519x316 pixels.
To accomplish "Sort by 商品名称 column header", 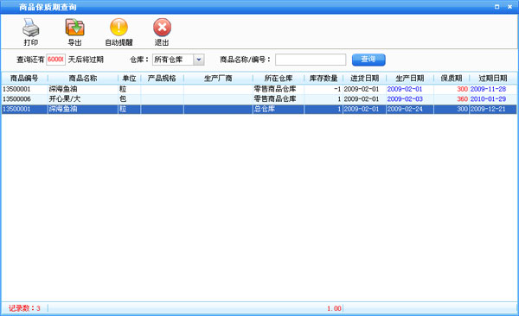I will point(83,79).
